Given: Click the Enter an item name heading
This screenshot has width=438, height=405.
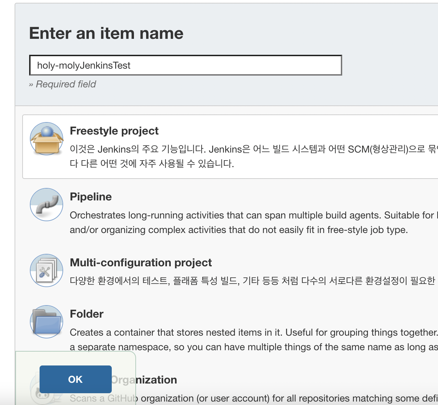Looking at the screenshot, I should 106,33.
